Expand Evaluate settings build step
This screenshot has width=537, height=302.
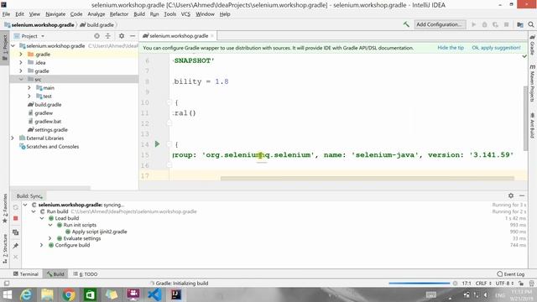tap(50, 238)
